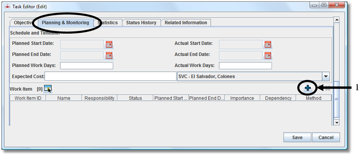Switch to the Status History tab
Viewport: 360px width, 154px height.
pyautogui.click(x=141, y=23)
